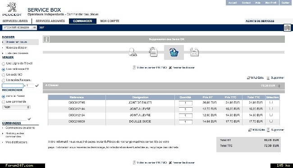Open the SERVICES ABONNÉS tab

[50, 21]
